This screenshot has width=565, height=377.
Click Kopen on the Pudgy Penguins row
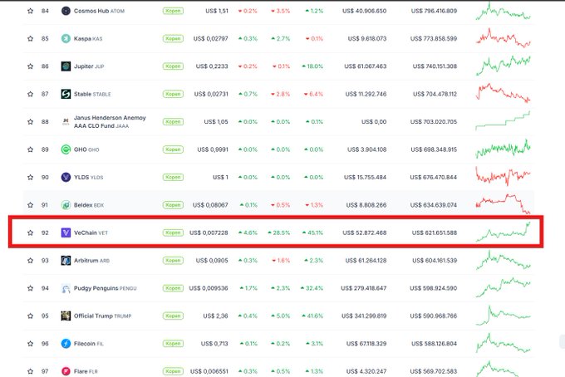(x=173, y=288)
